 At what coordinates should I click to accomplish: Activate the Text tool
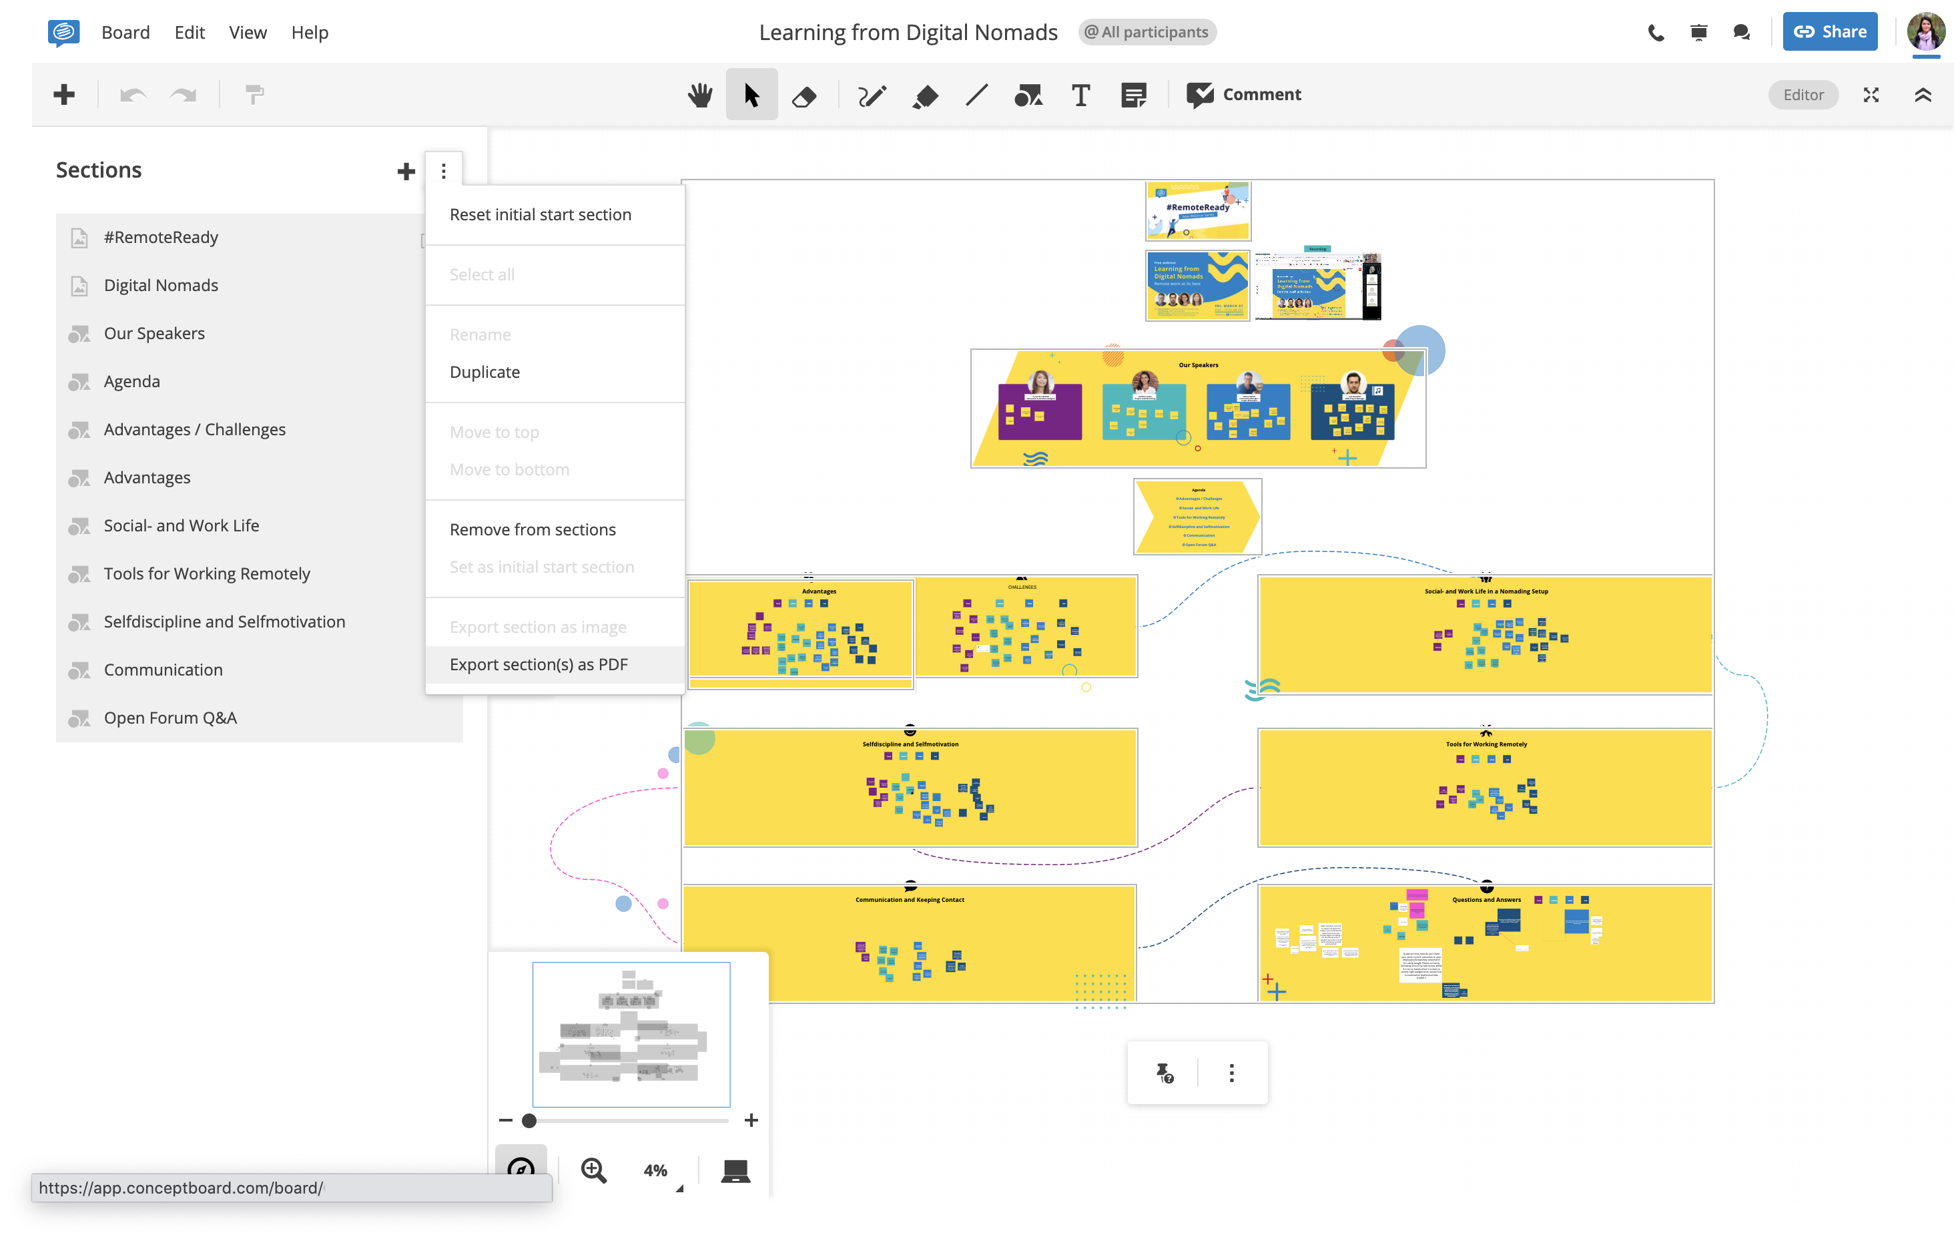tap(1080, 95)
